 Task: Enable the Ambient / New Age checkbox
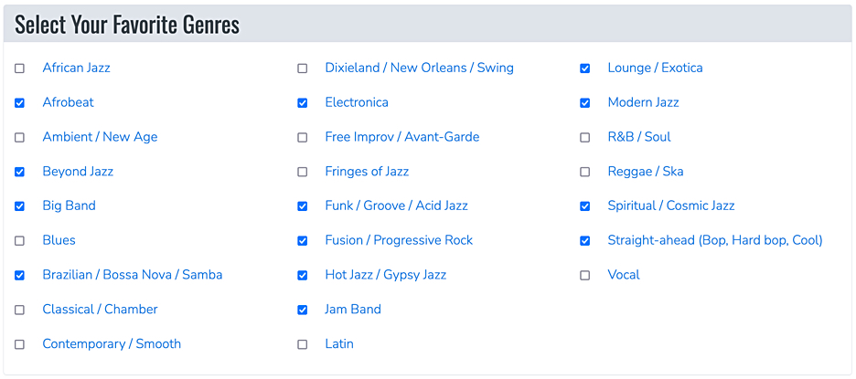point(19,137)
